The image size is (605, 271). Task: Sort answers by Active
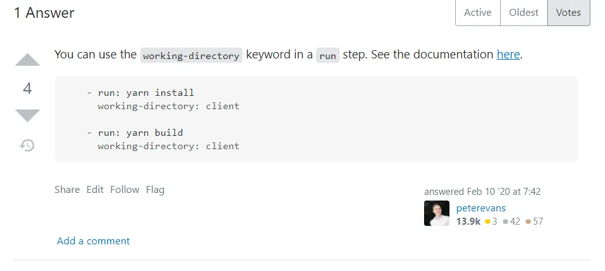tap(478, 13)
